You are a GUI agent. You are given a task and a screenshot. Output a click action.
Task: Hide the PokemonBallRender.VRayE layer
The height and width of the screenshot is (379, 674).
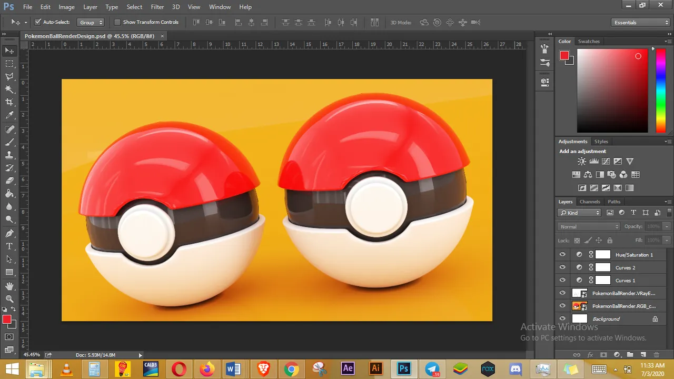tap(562, 293)
